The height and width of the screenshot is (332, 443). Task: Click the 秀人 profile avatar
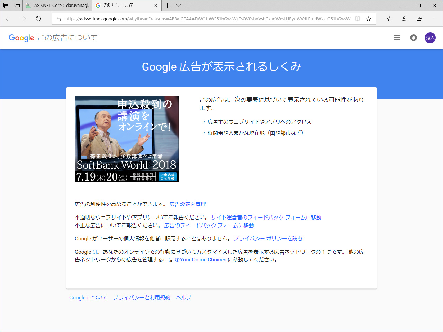(430, 38)
